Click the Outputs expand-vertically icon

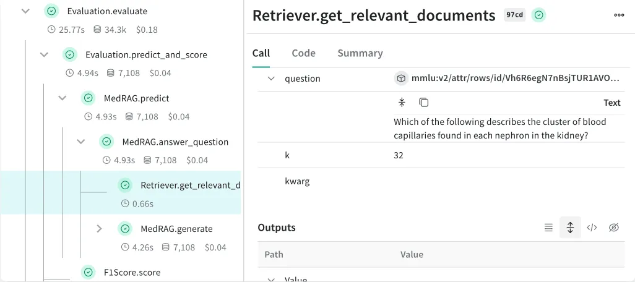coord(570,228)
